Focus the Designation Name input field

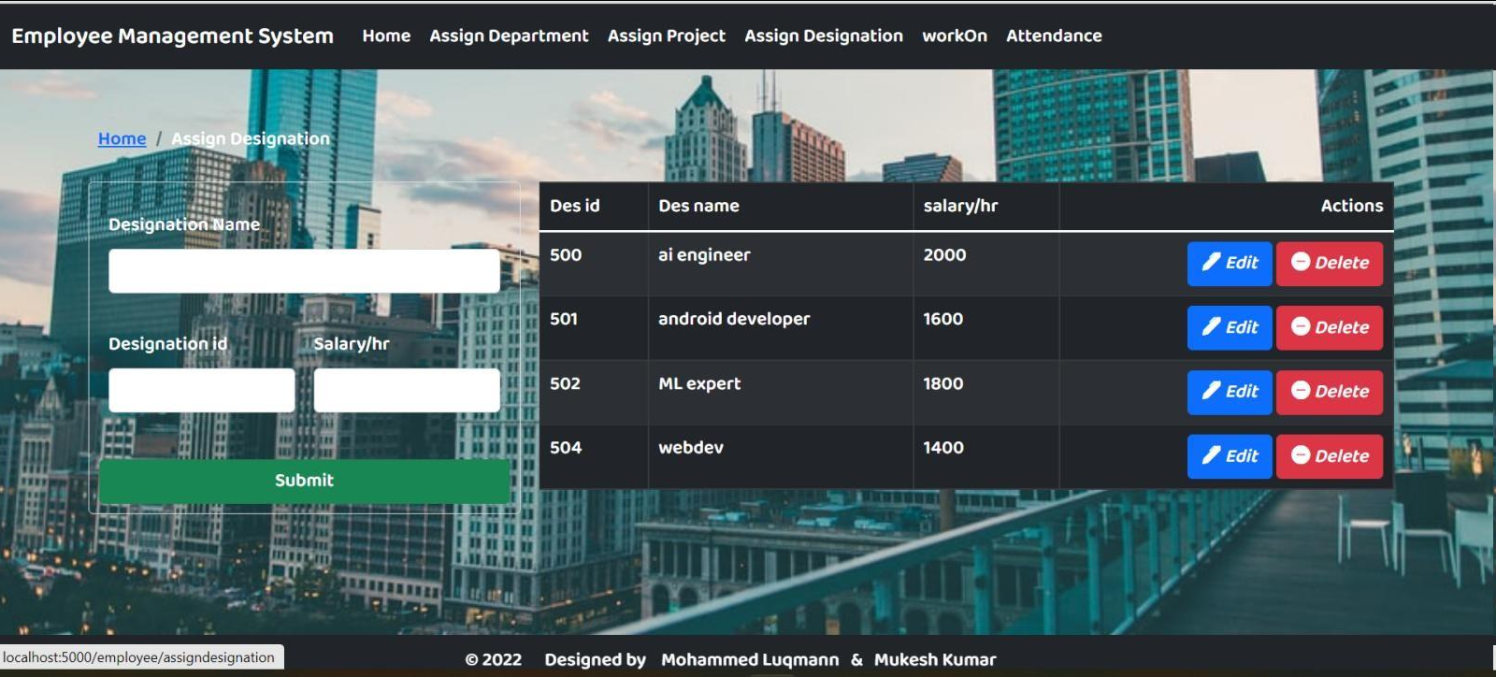coord(304,270)
